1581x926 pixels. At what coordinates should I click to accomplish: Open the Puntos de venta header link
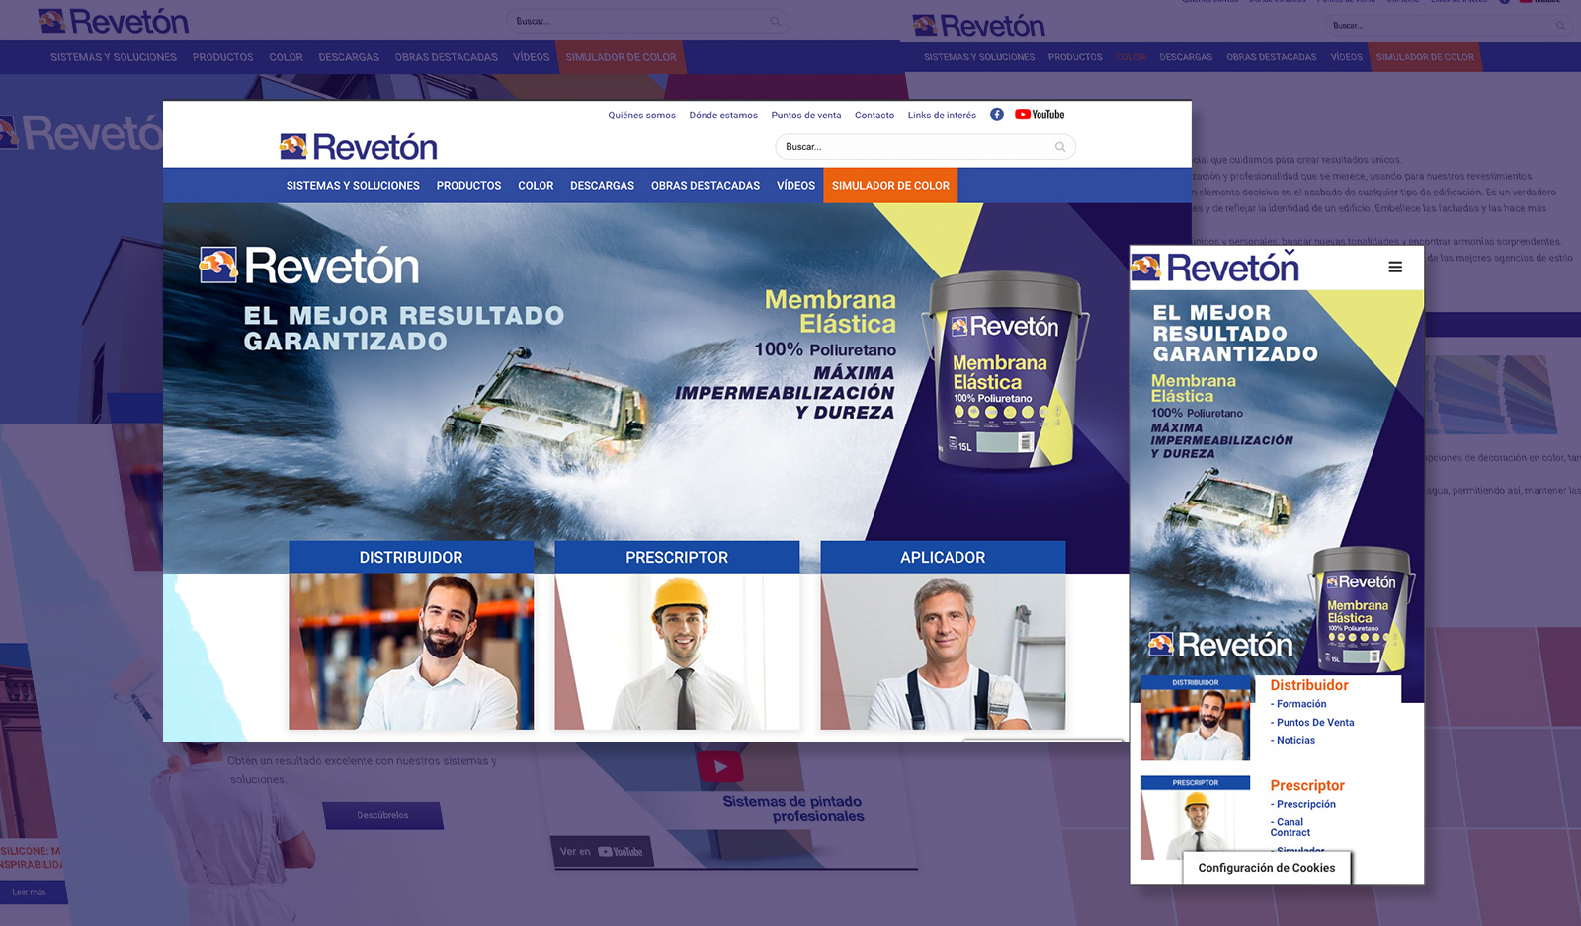pyautogui.click(x=806, y=116)
